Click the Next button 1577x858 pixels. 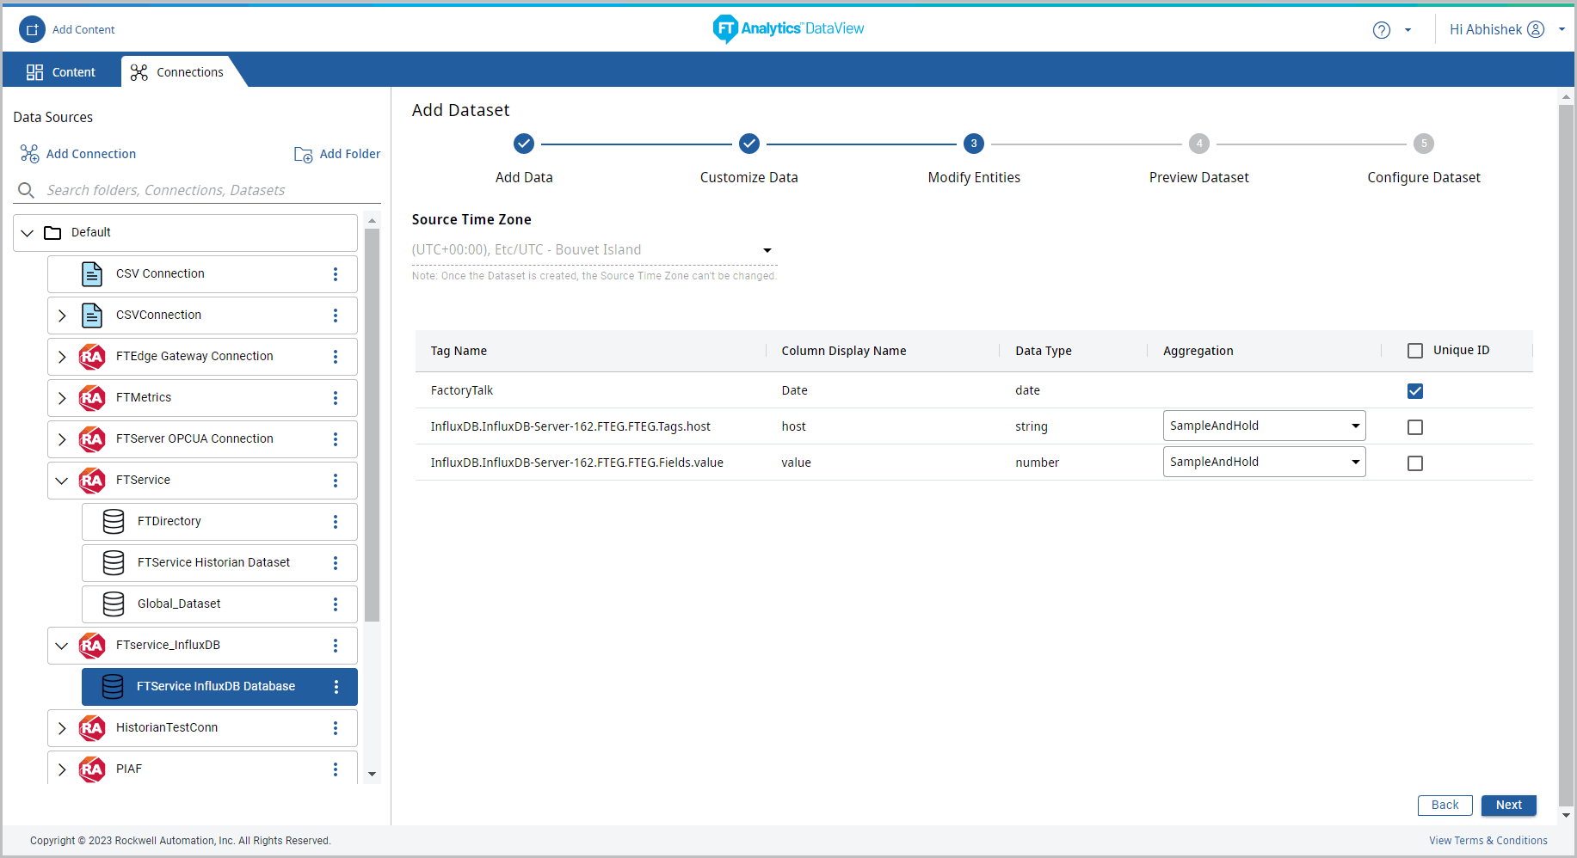[1507, 806]
